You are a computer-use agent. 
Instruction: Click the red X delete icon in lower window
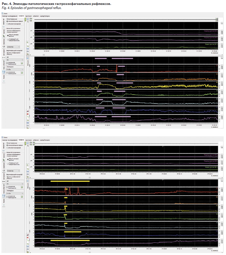[x=28, y=237]
